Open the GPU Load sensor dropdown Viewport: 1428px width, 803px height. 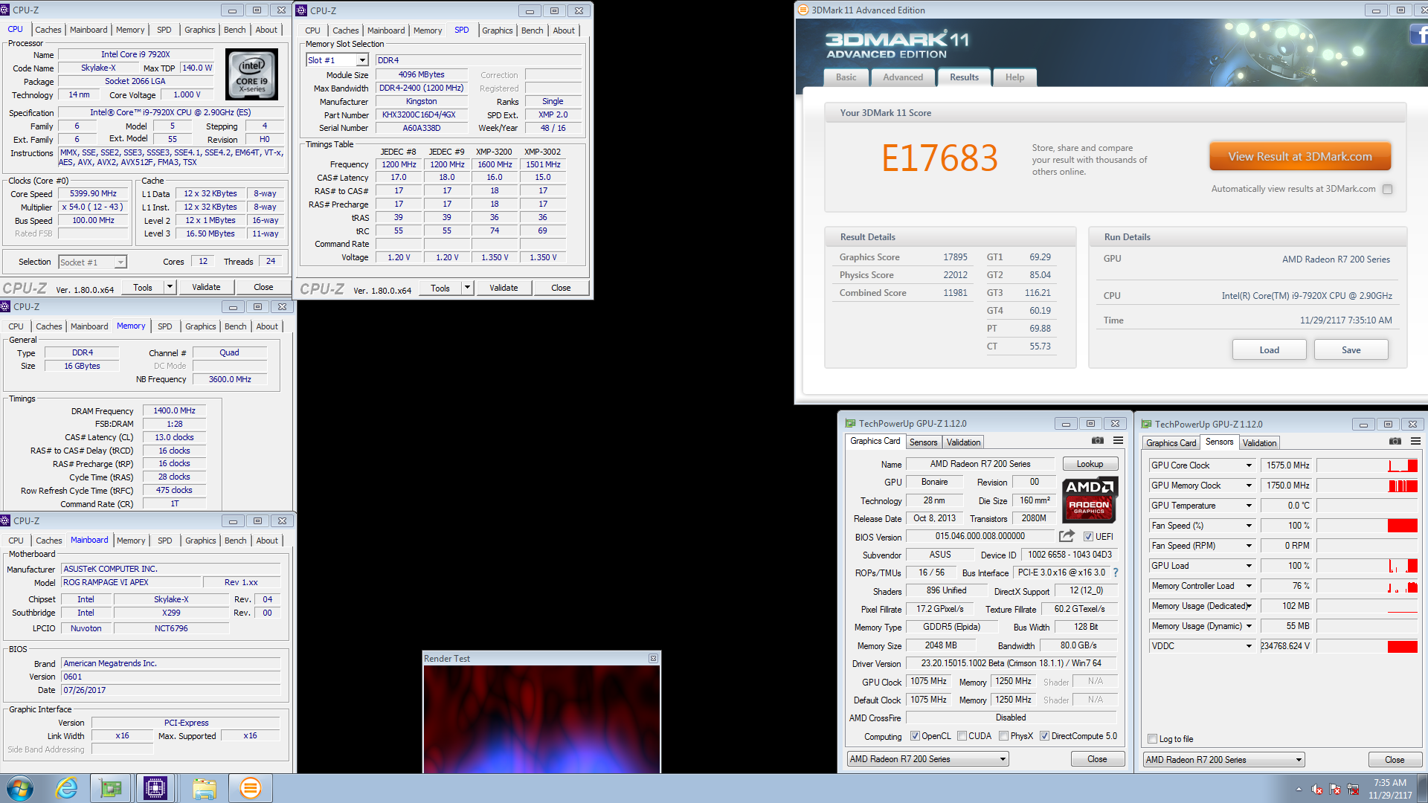[x=1249, y=566]
